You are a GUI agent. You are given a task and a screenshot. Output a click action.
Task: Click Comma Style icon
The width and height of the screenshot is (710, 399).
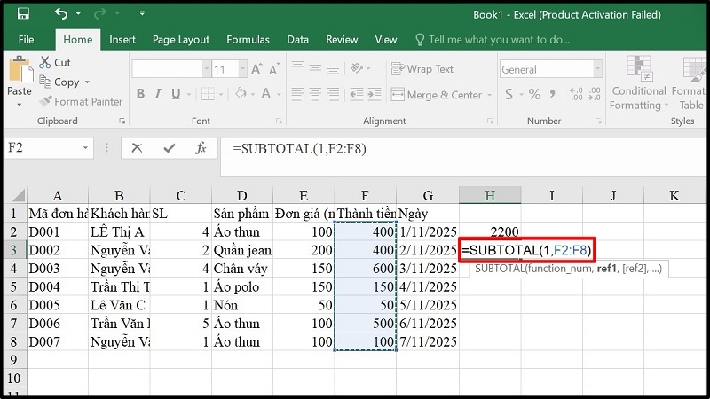coord(552,94)
